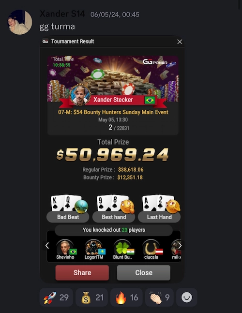242x313 pixels.
Task: Close the Tournament Result dialog with X
Action: click(180, 42)
